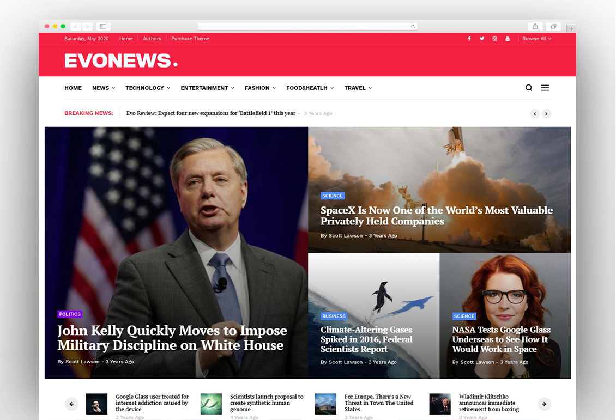616x420 pixels.
Task: Read Scientists launch proposal headline
Action: (267, 403)
